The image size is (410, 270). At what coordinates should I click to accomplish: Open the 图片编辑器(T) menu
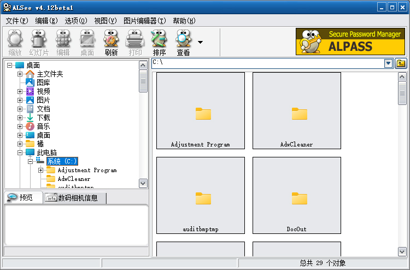click(145, 21)
